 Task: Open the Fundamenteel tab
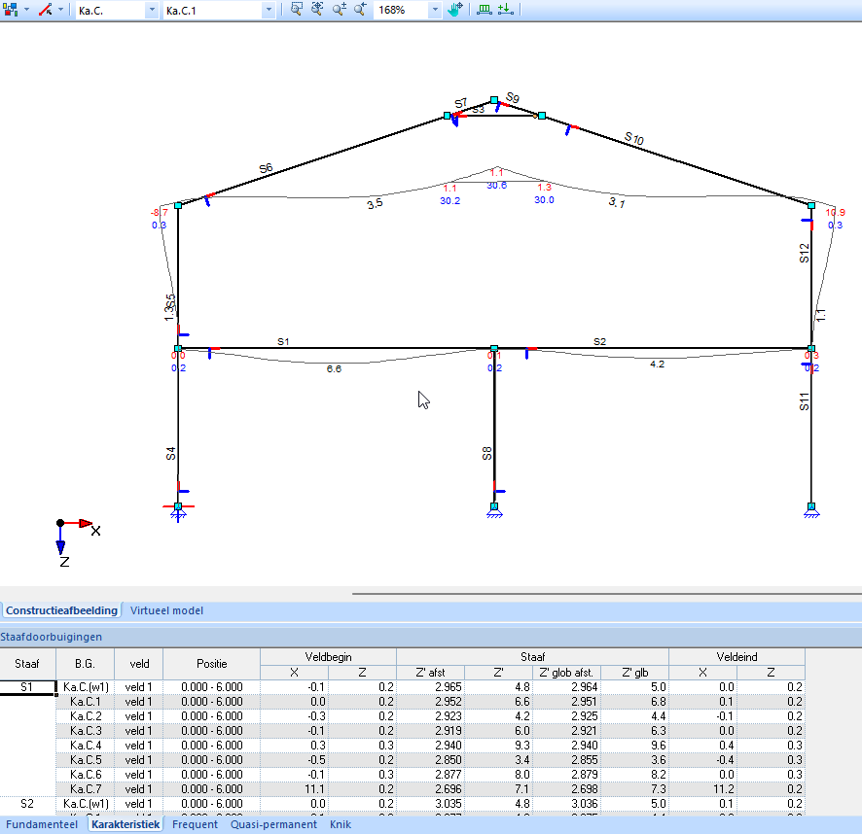coord(42,824)
